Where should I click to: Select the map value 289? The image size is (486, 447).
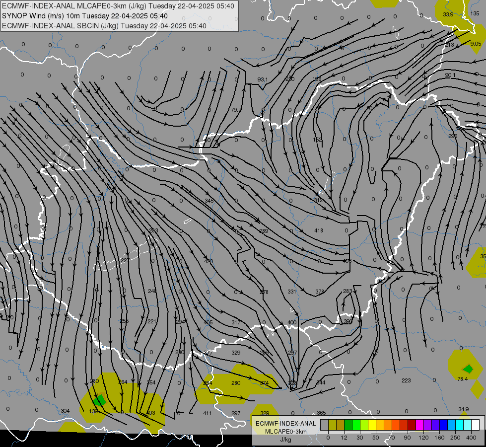(x=264, y=231)
